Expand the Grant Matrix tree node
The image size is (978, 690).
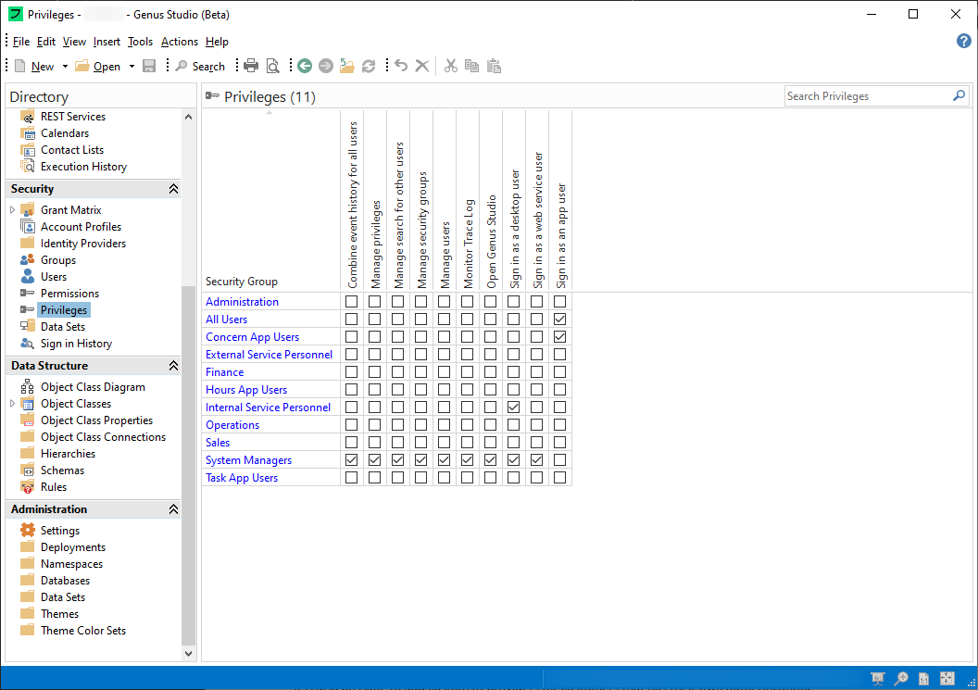[13, 210]
